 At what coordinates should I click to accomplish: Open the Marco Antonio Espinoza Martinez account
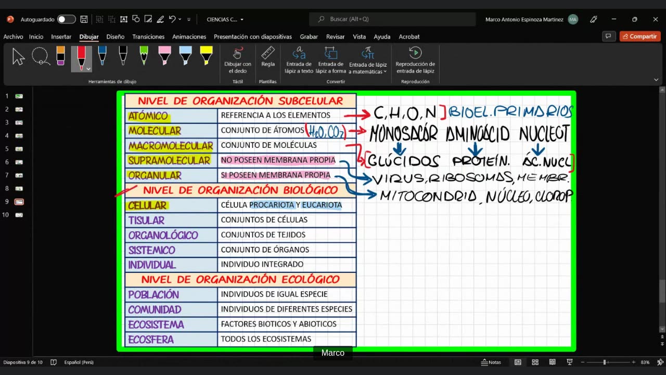pos(531,19)
